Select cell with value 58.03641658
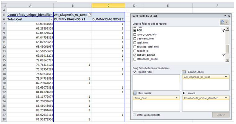This screenshot has height=124, width=236. point(30,24)
